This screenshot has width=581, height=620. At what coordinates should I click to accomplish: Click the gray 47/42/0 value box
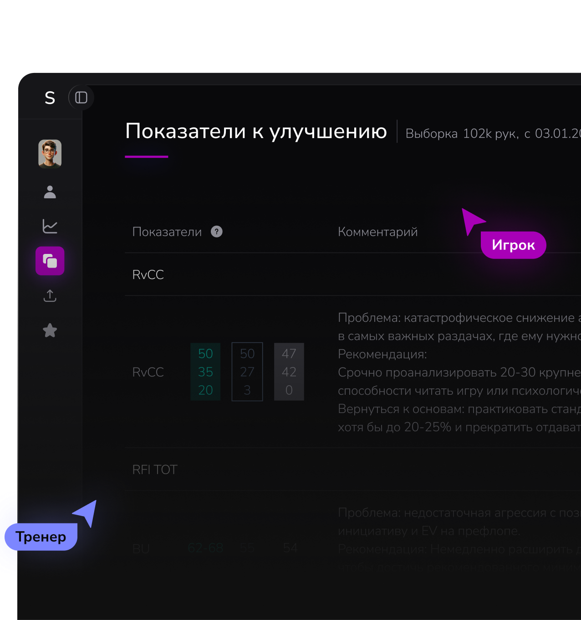pyautogui.click(x=289, y=372)
